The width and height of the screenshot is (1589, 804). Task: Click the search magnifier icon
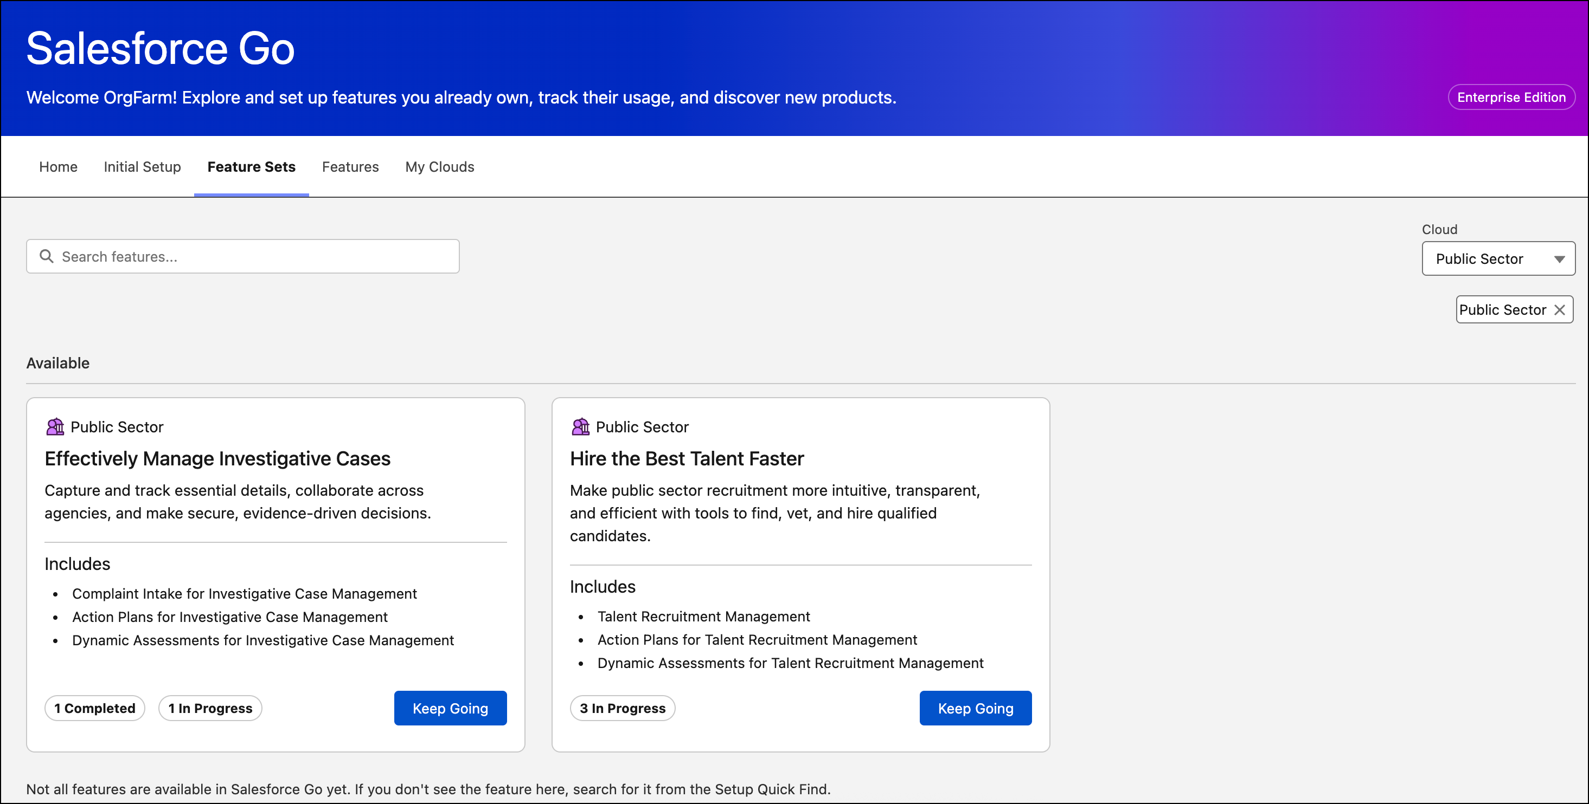pyautogui.click(x=46, y=256)
